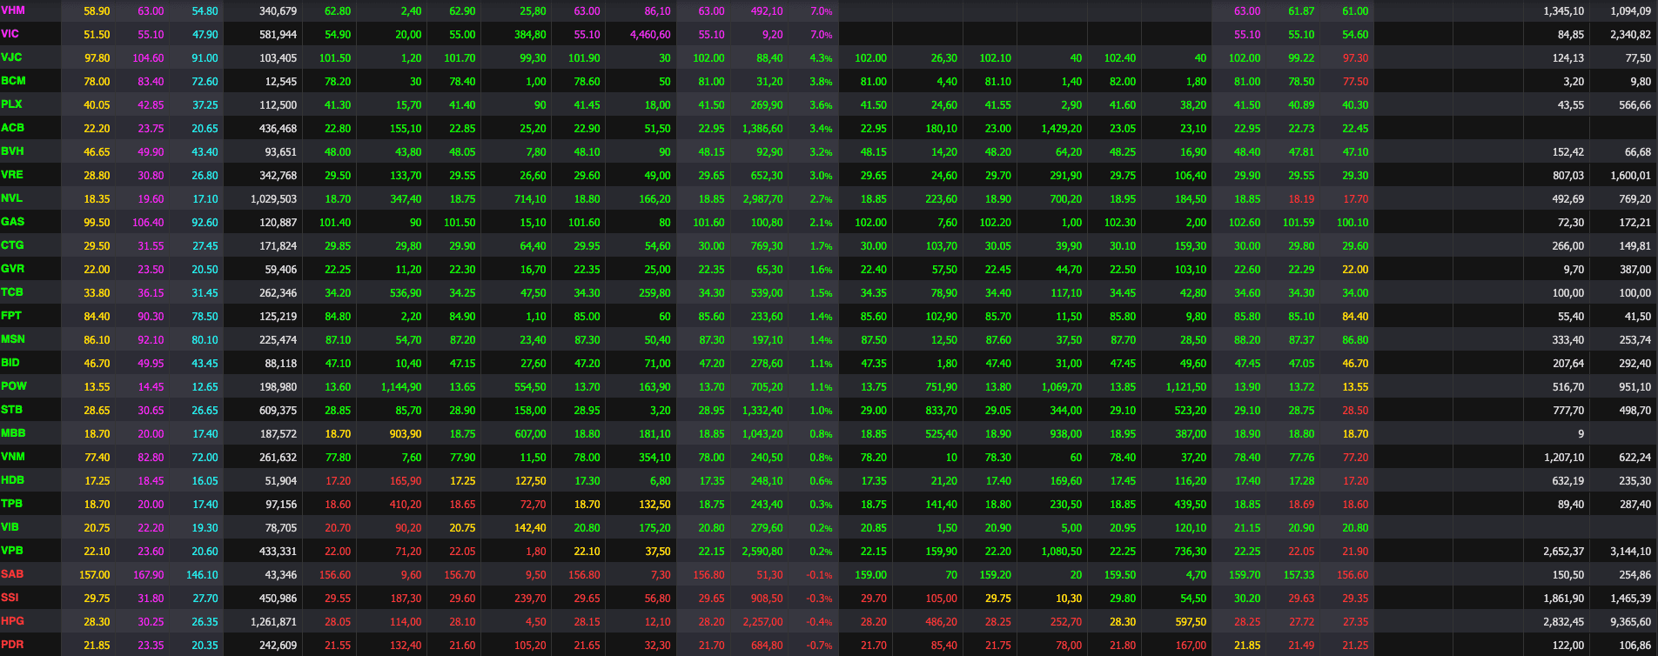Click the -0.1% change in SAB row
Viewport: 1658px width, 656px height.
coord(819,575)
